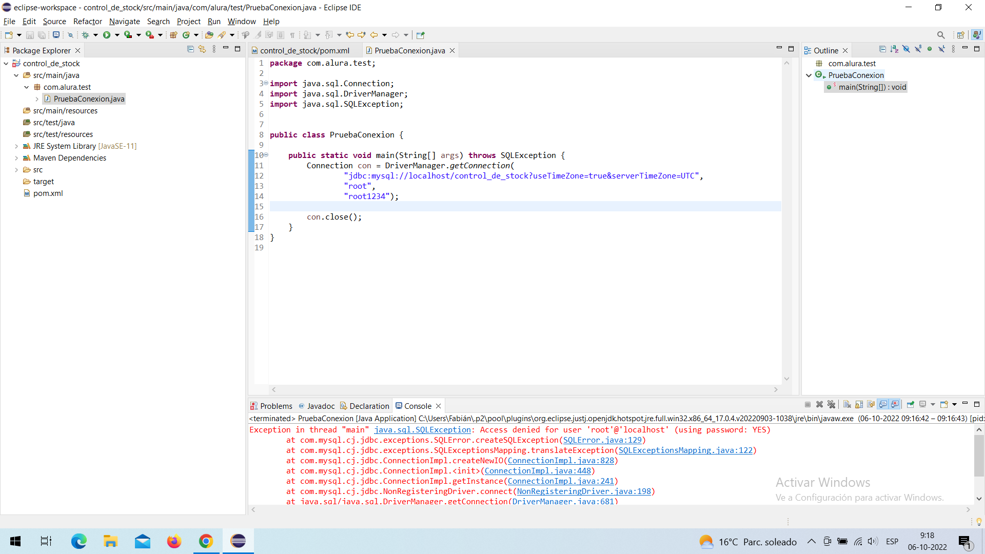Open the SQLExceptionsMapping.java:122 link
This screenshot has height=554, width=985.
click(x=685, y=450)
